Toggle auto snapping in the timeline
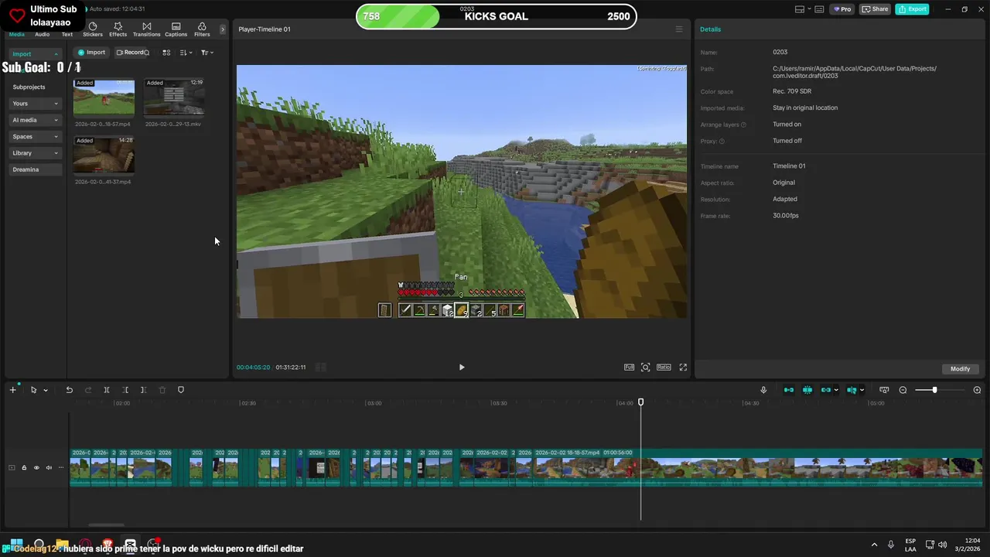Image resolution: width=990 pixels, height=557 pixels. click(x=807, y=390)
